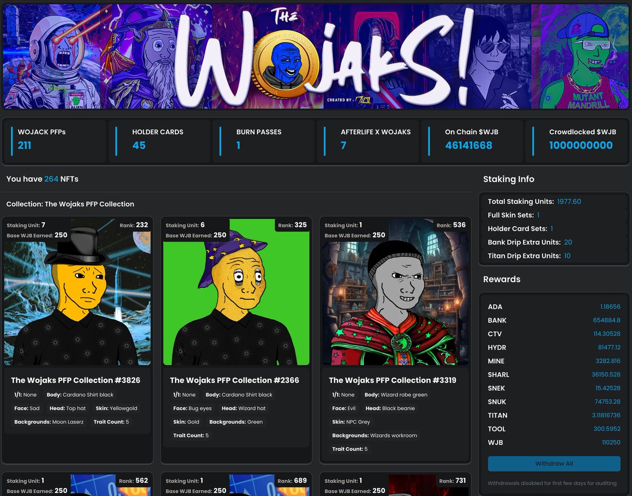This screenshot has width=632, height=496.
Task: Click the Rank 689 badge
Action: (292, 481)
